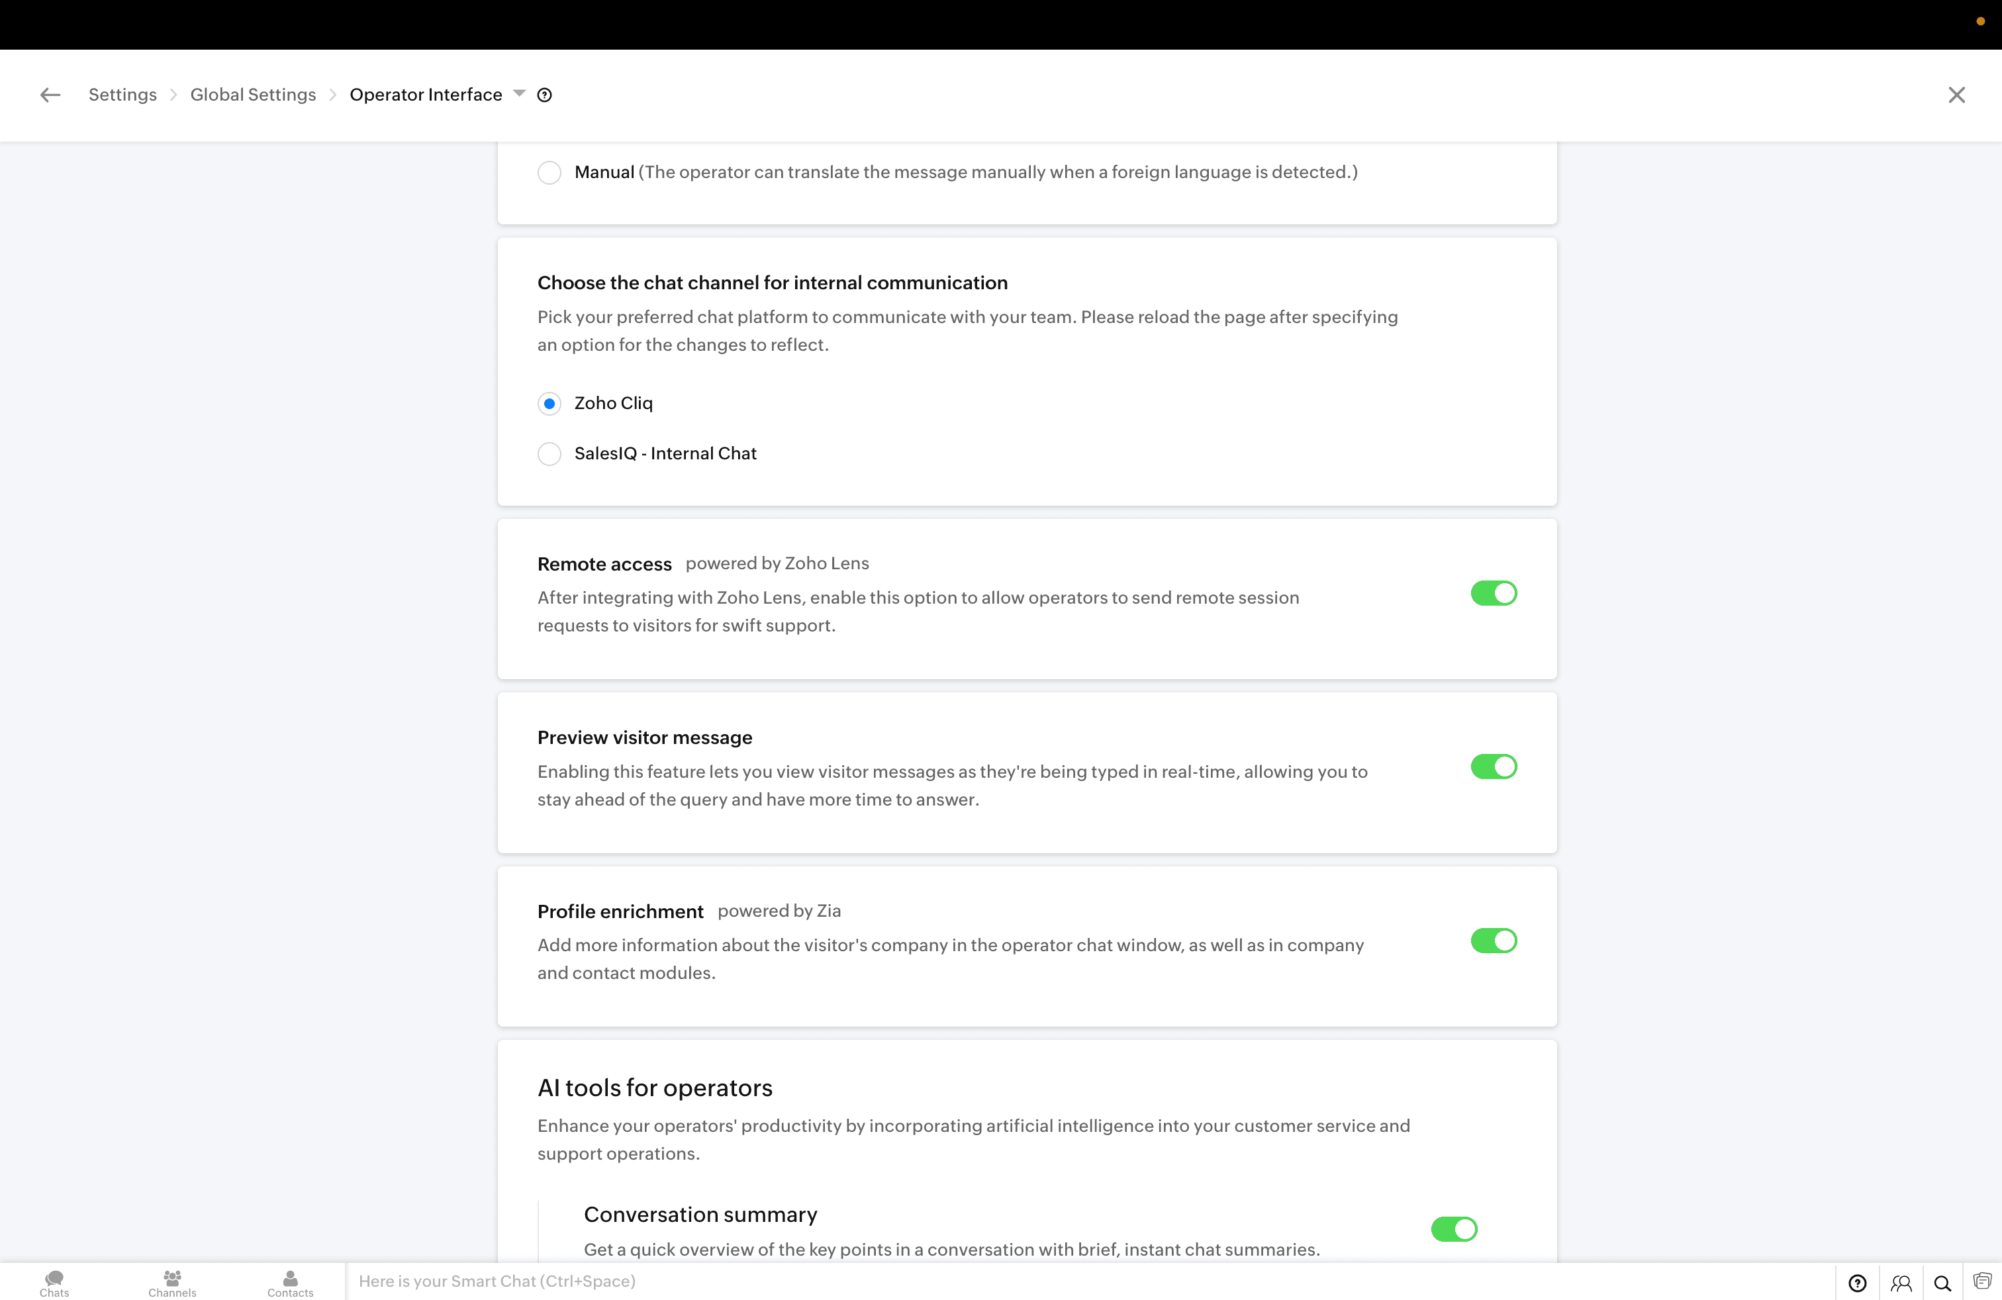Toggle Profile enrichment off

pyautogui.click(x=1494, y=941)
